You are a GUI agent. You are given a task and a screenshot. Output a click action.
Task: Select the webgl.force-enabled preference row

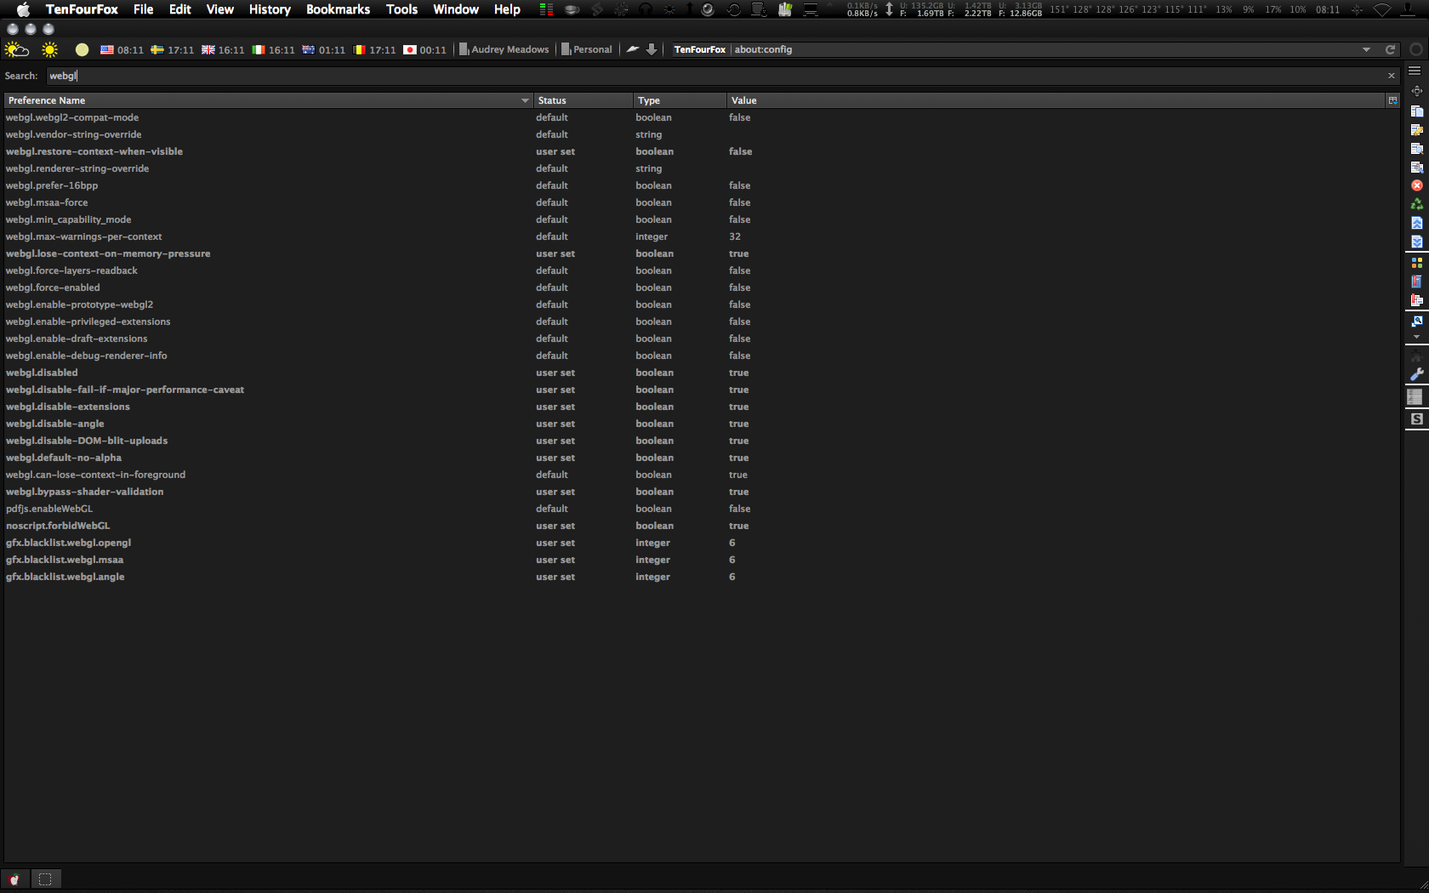[702, 287]
